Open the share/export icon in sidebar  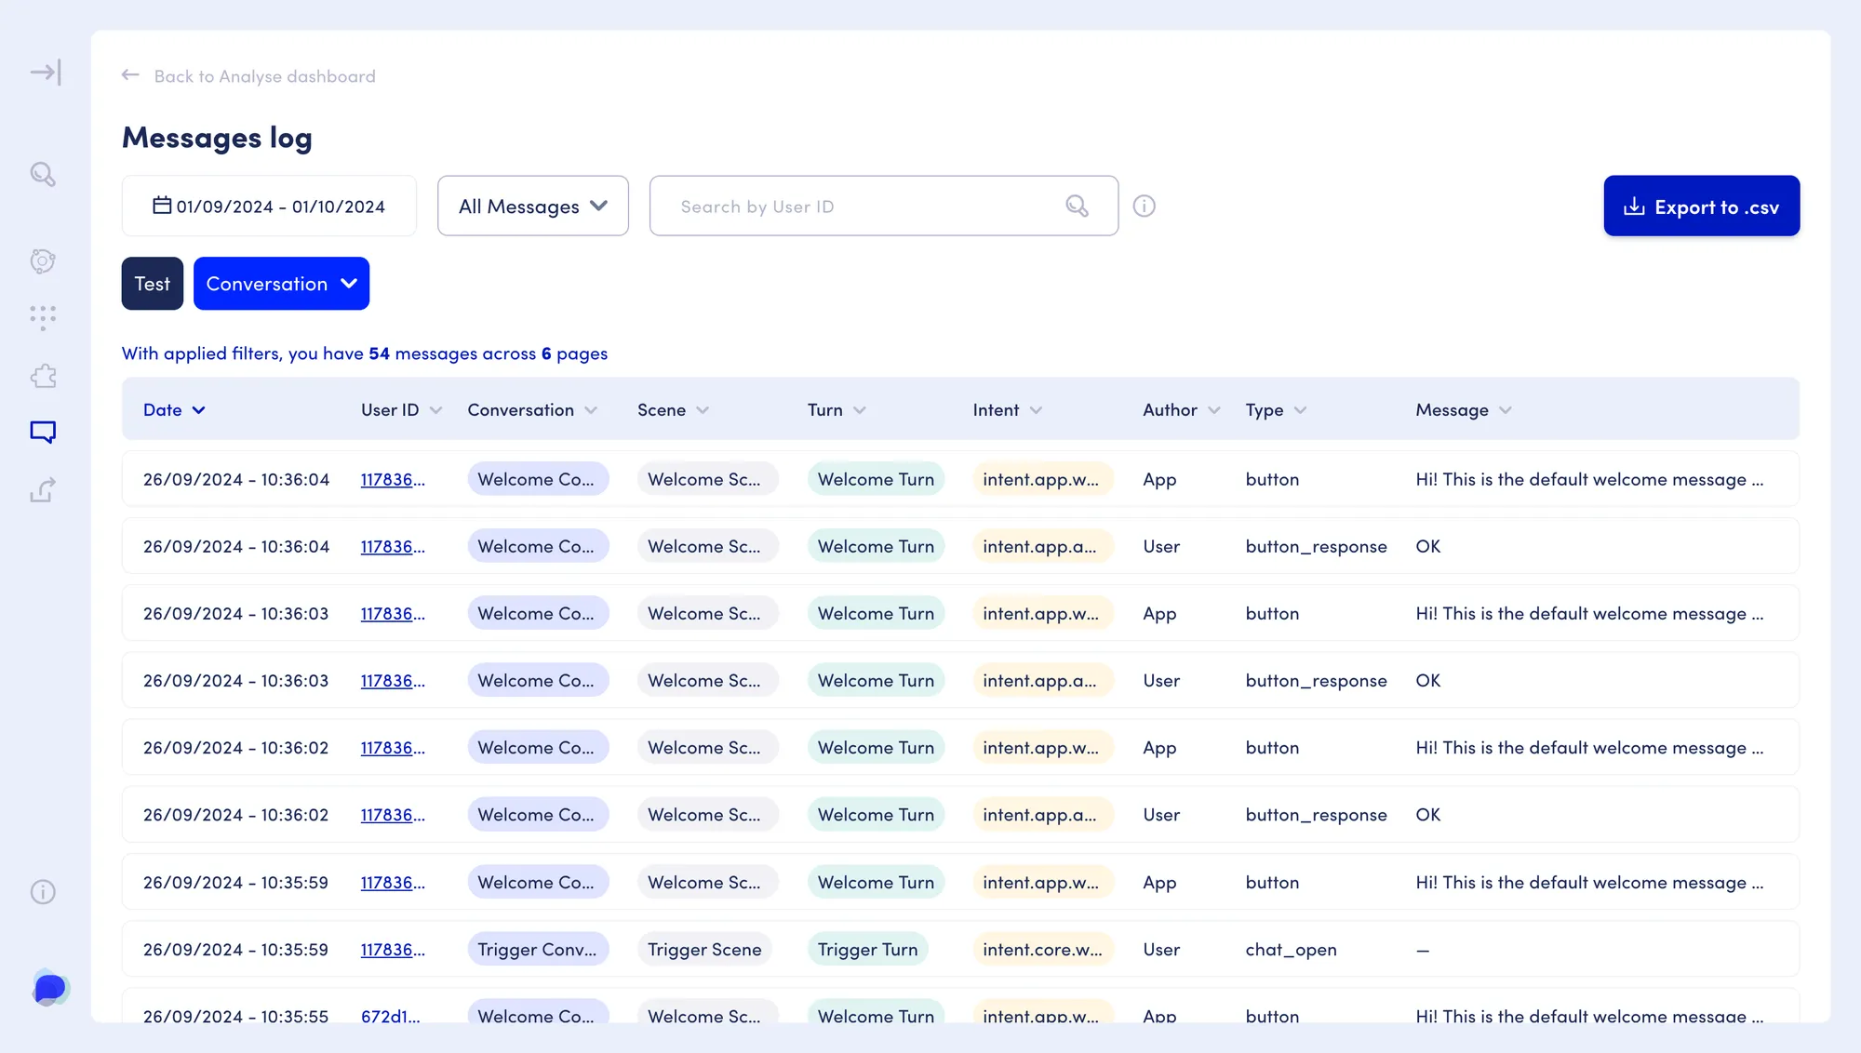(x=43, y=489)
